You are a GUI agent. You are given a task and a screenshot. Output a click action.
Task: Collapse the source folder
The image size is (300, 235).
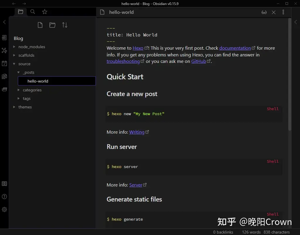(14, 64)
